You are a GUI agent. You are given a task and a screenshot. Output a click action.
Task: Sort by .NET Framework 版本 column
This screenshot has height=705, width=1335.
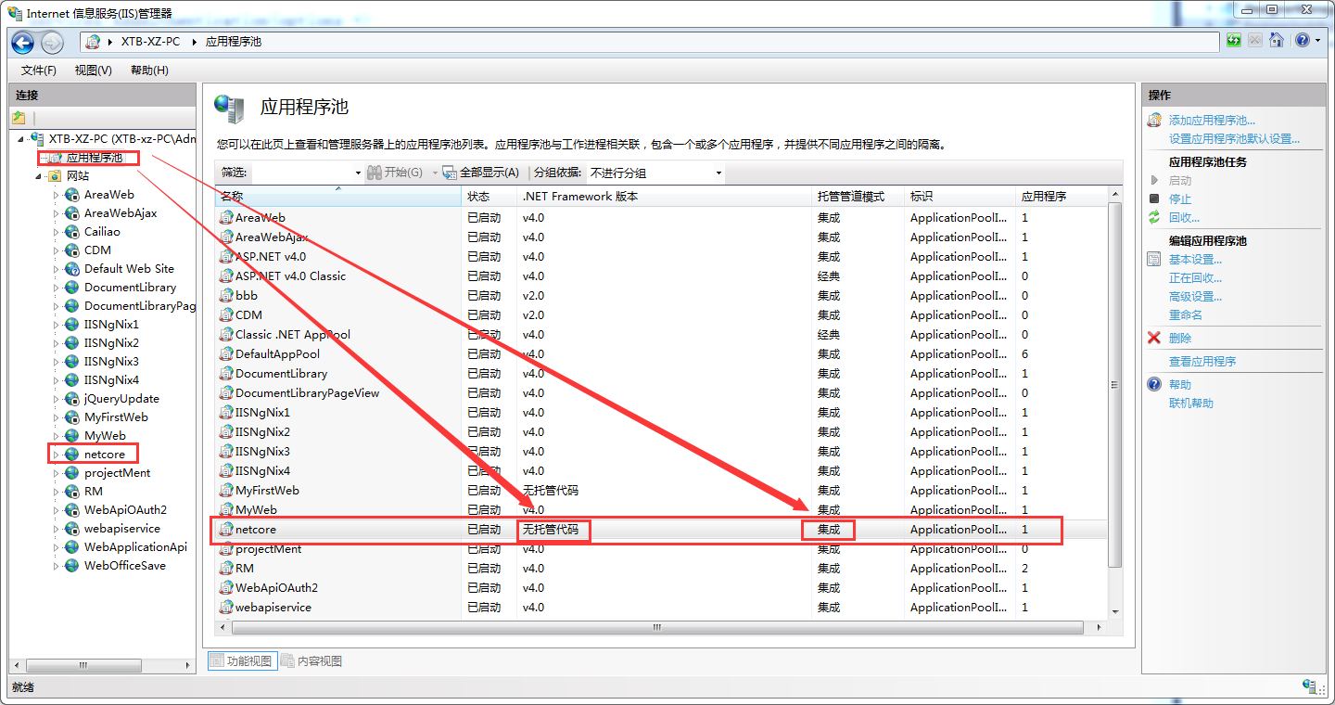[x=664, y=197]
